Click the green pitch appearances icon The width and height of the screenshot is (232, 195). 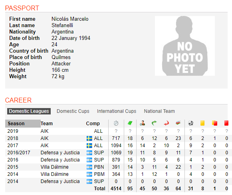coord(130,123)
